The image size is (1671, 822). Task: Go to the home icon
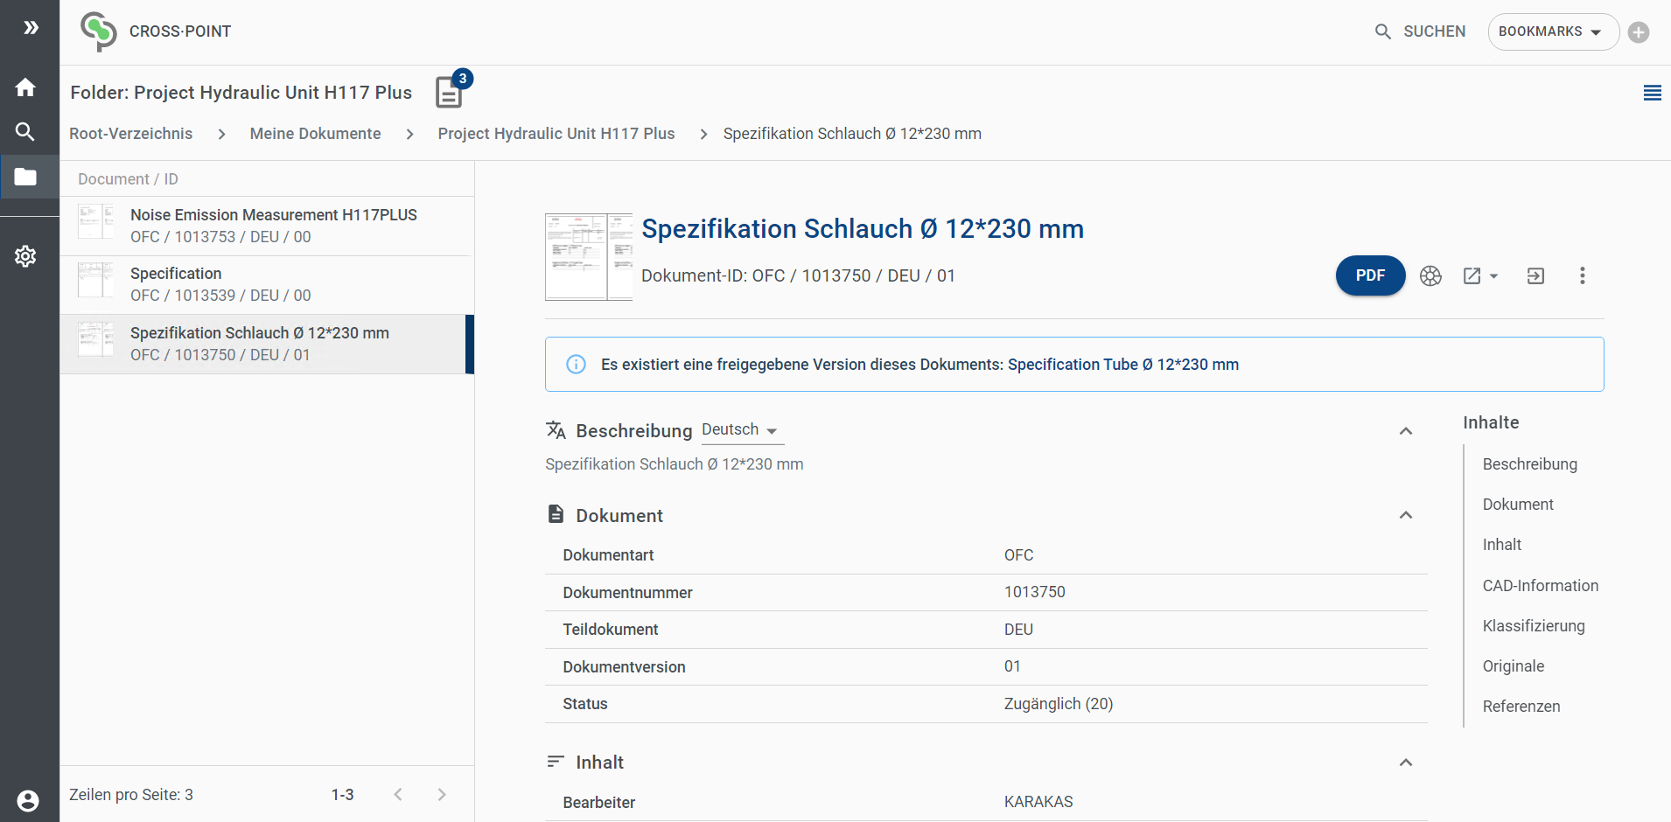pos(25,87)
